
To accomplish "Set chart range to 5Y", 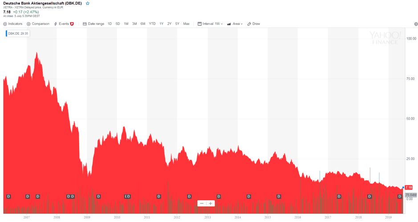I will [x=177, y=24].
